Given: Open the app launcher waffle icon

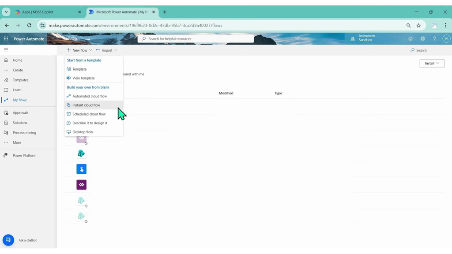Looking at the screenshot, I should (6, 39).
